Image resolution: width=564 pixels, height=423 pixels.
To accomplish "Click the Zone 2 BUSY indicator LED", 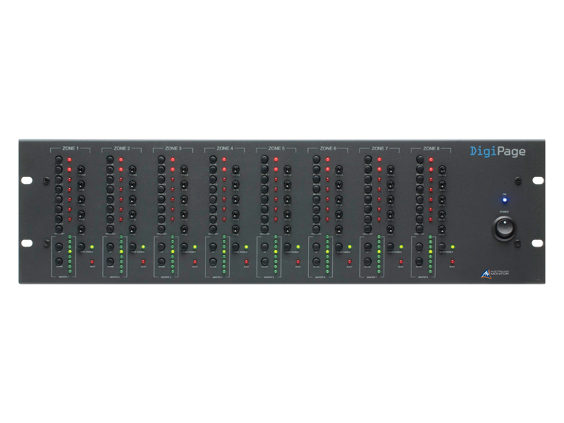I will (x=142, y=261).
